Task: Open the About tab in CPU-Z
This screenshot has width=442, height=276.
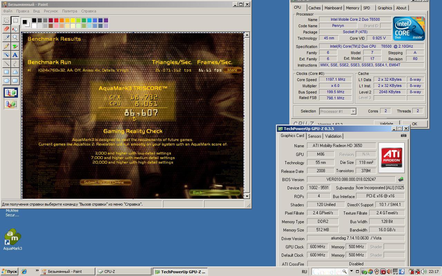Action: click(x=401, y=8)
